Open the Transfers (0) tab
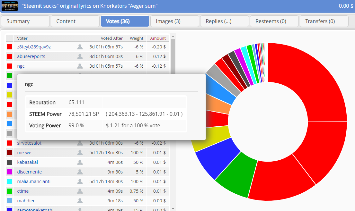355x211 pixels. (324, 21)
